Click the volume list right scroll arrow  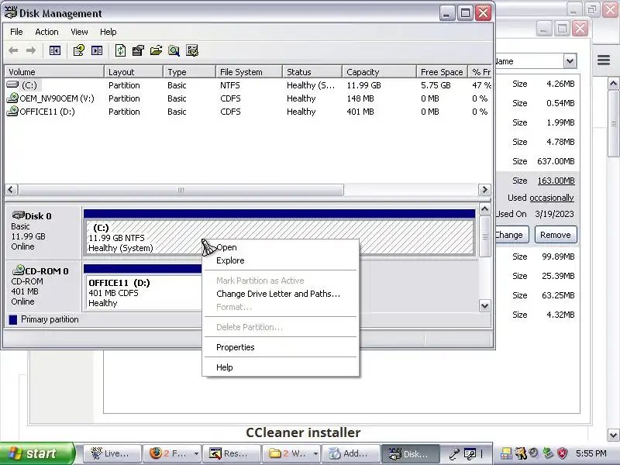click(485, 190)
